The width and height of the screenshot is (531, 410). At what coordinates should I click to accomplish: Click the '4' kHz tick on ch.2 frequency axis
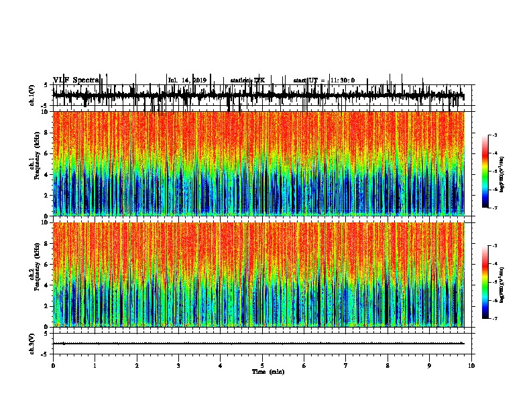click(47, 285)
